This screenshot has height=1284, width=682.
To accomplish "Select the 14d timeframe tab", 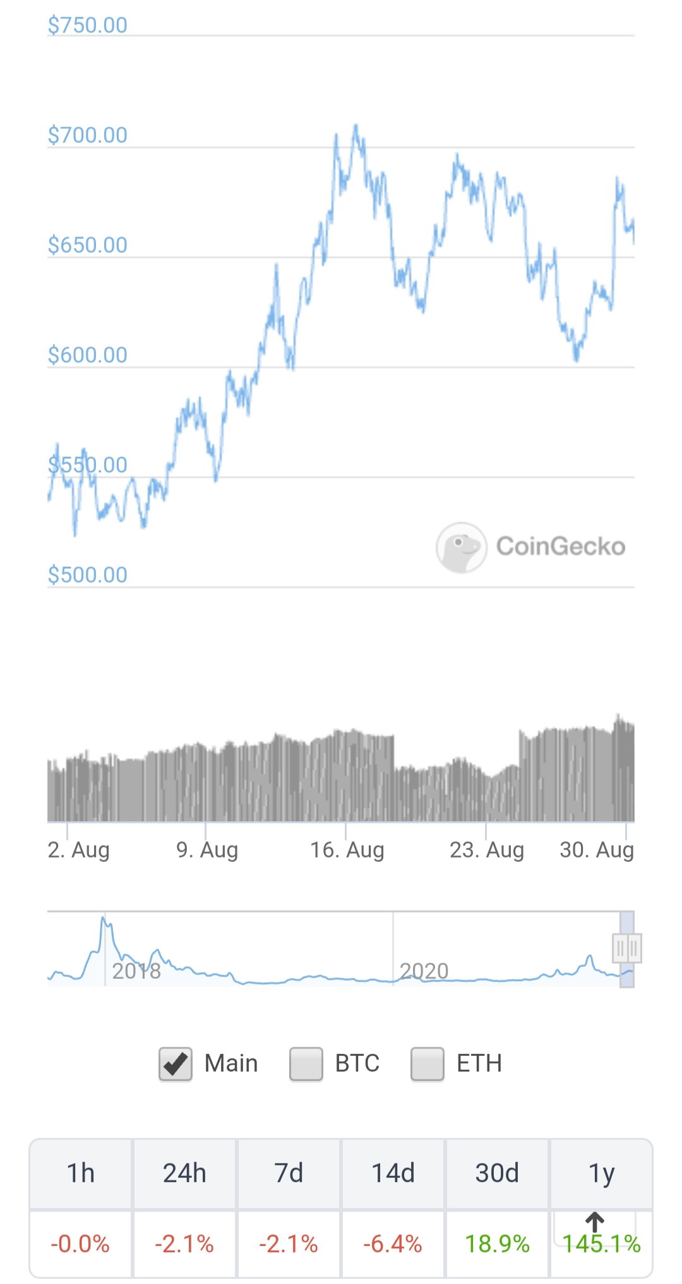I will 393,1173.
